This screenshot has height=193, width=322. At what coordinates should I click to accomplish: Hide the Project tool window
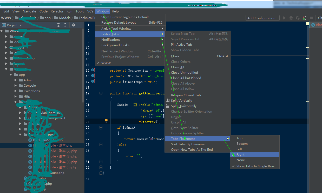(x=81, y=25)
